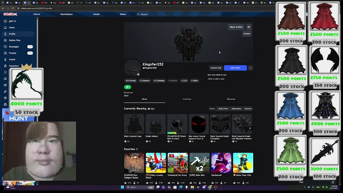Select the About tab
The height and width of the screenshot is (193, 343).
144,99
